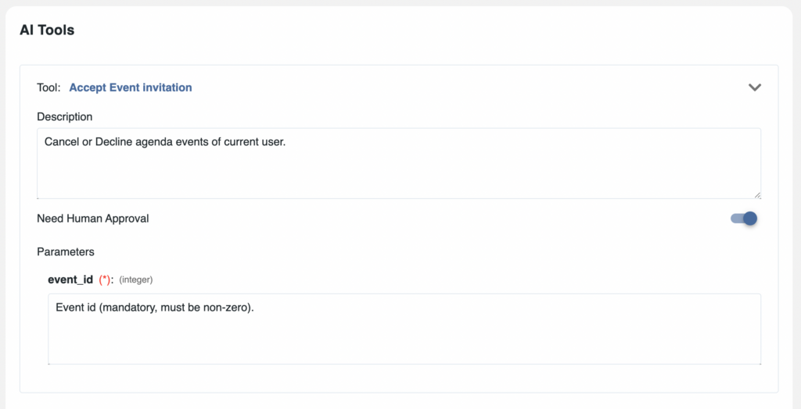Image resolution: width=801 pixels, height=409 pixels.
Task: Click the event_id box bottom-right resize corner
Action: pyautogui.click(x=757, y=361)
